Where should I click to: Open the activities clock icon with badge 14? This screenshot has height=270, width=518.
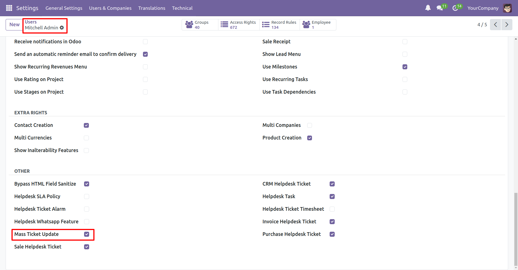[455, 8]
